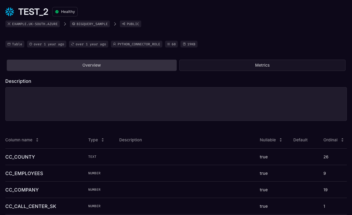Select the Overview tab
The height and width of the screenshot is (215, 352).
click(x=91, y=65)
